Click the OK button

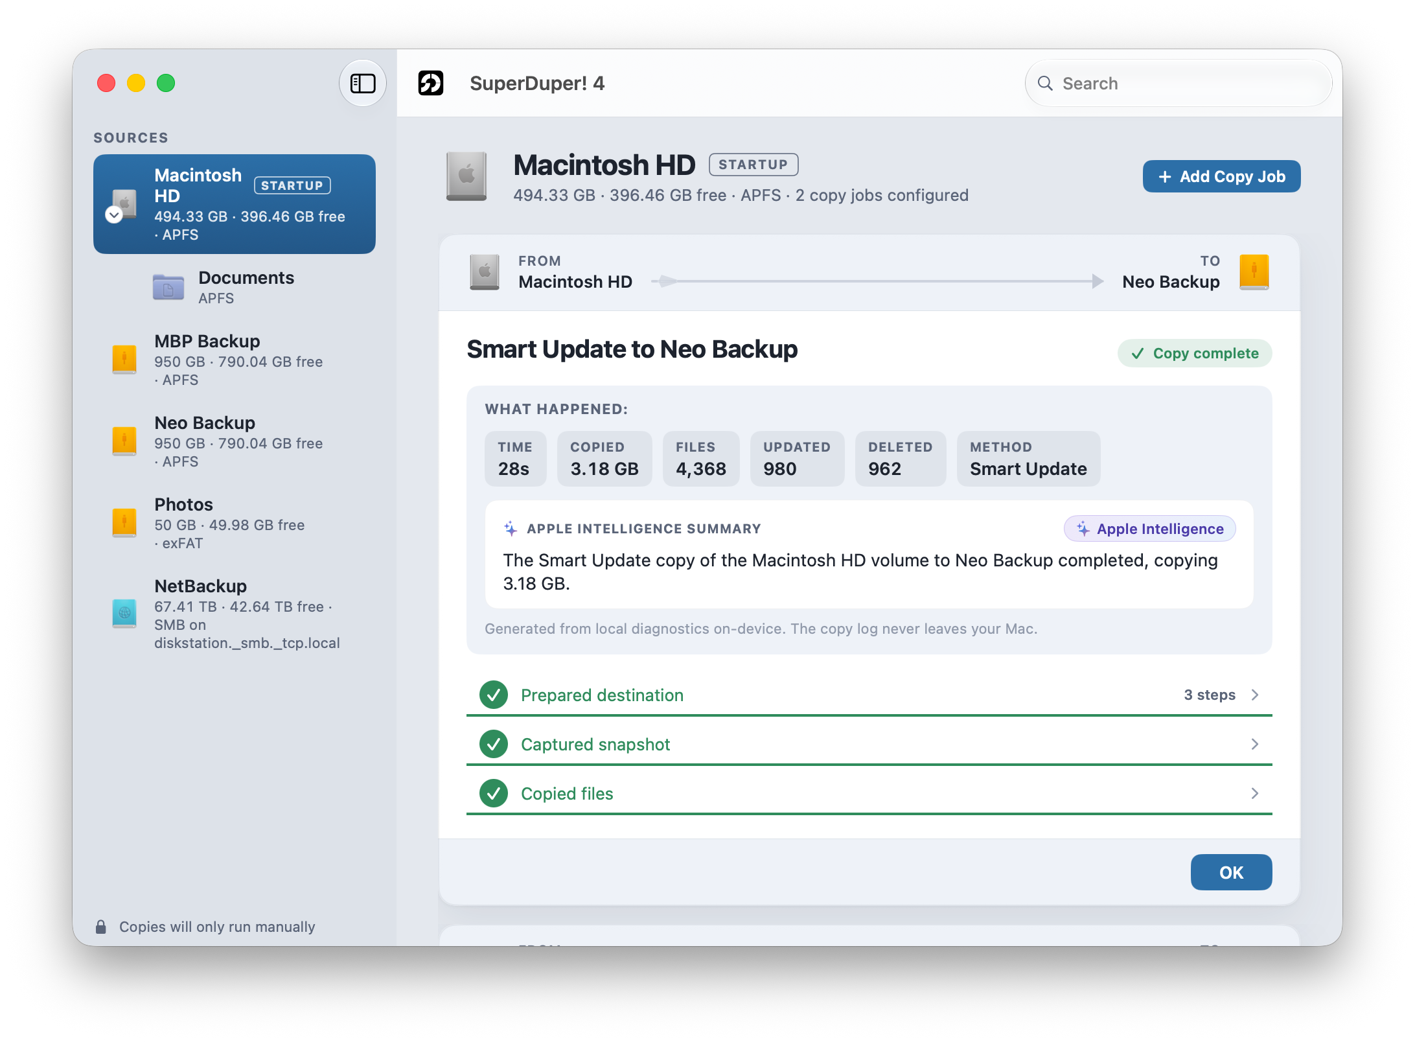tap(1231, 872)
